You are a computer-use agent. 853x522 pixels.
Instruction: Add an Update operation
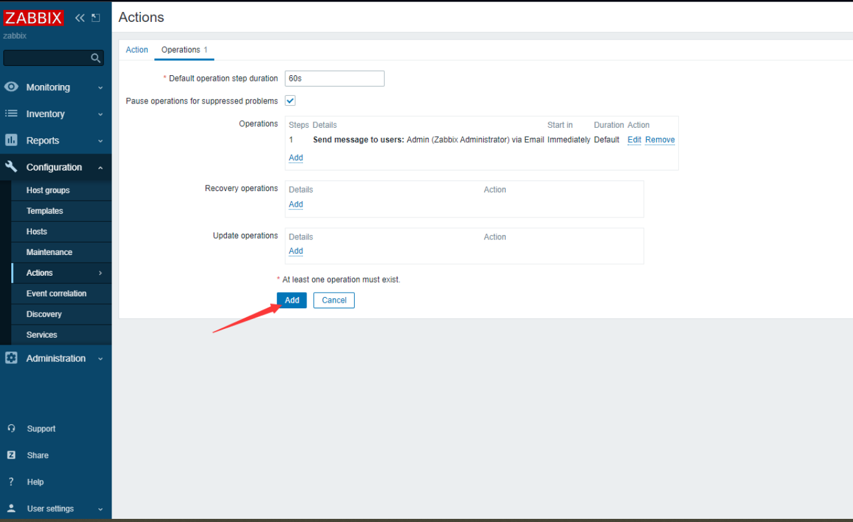click(296, 251)
